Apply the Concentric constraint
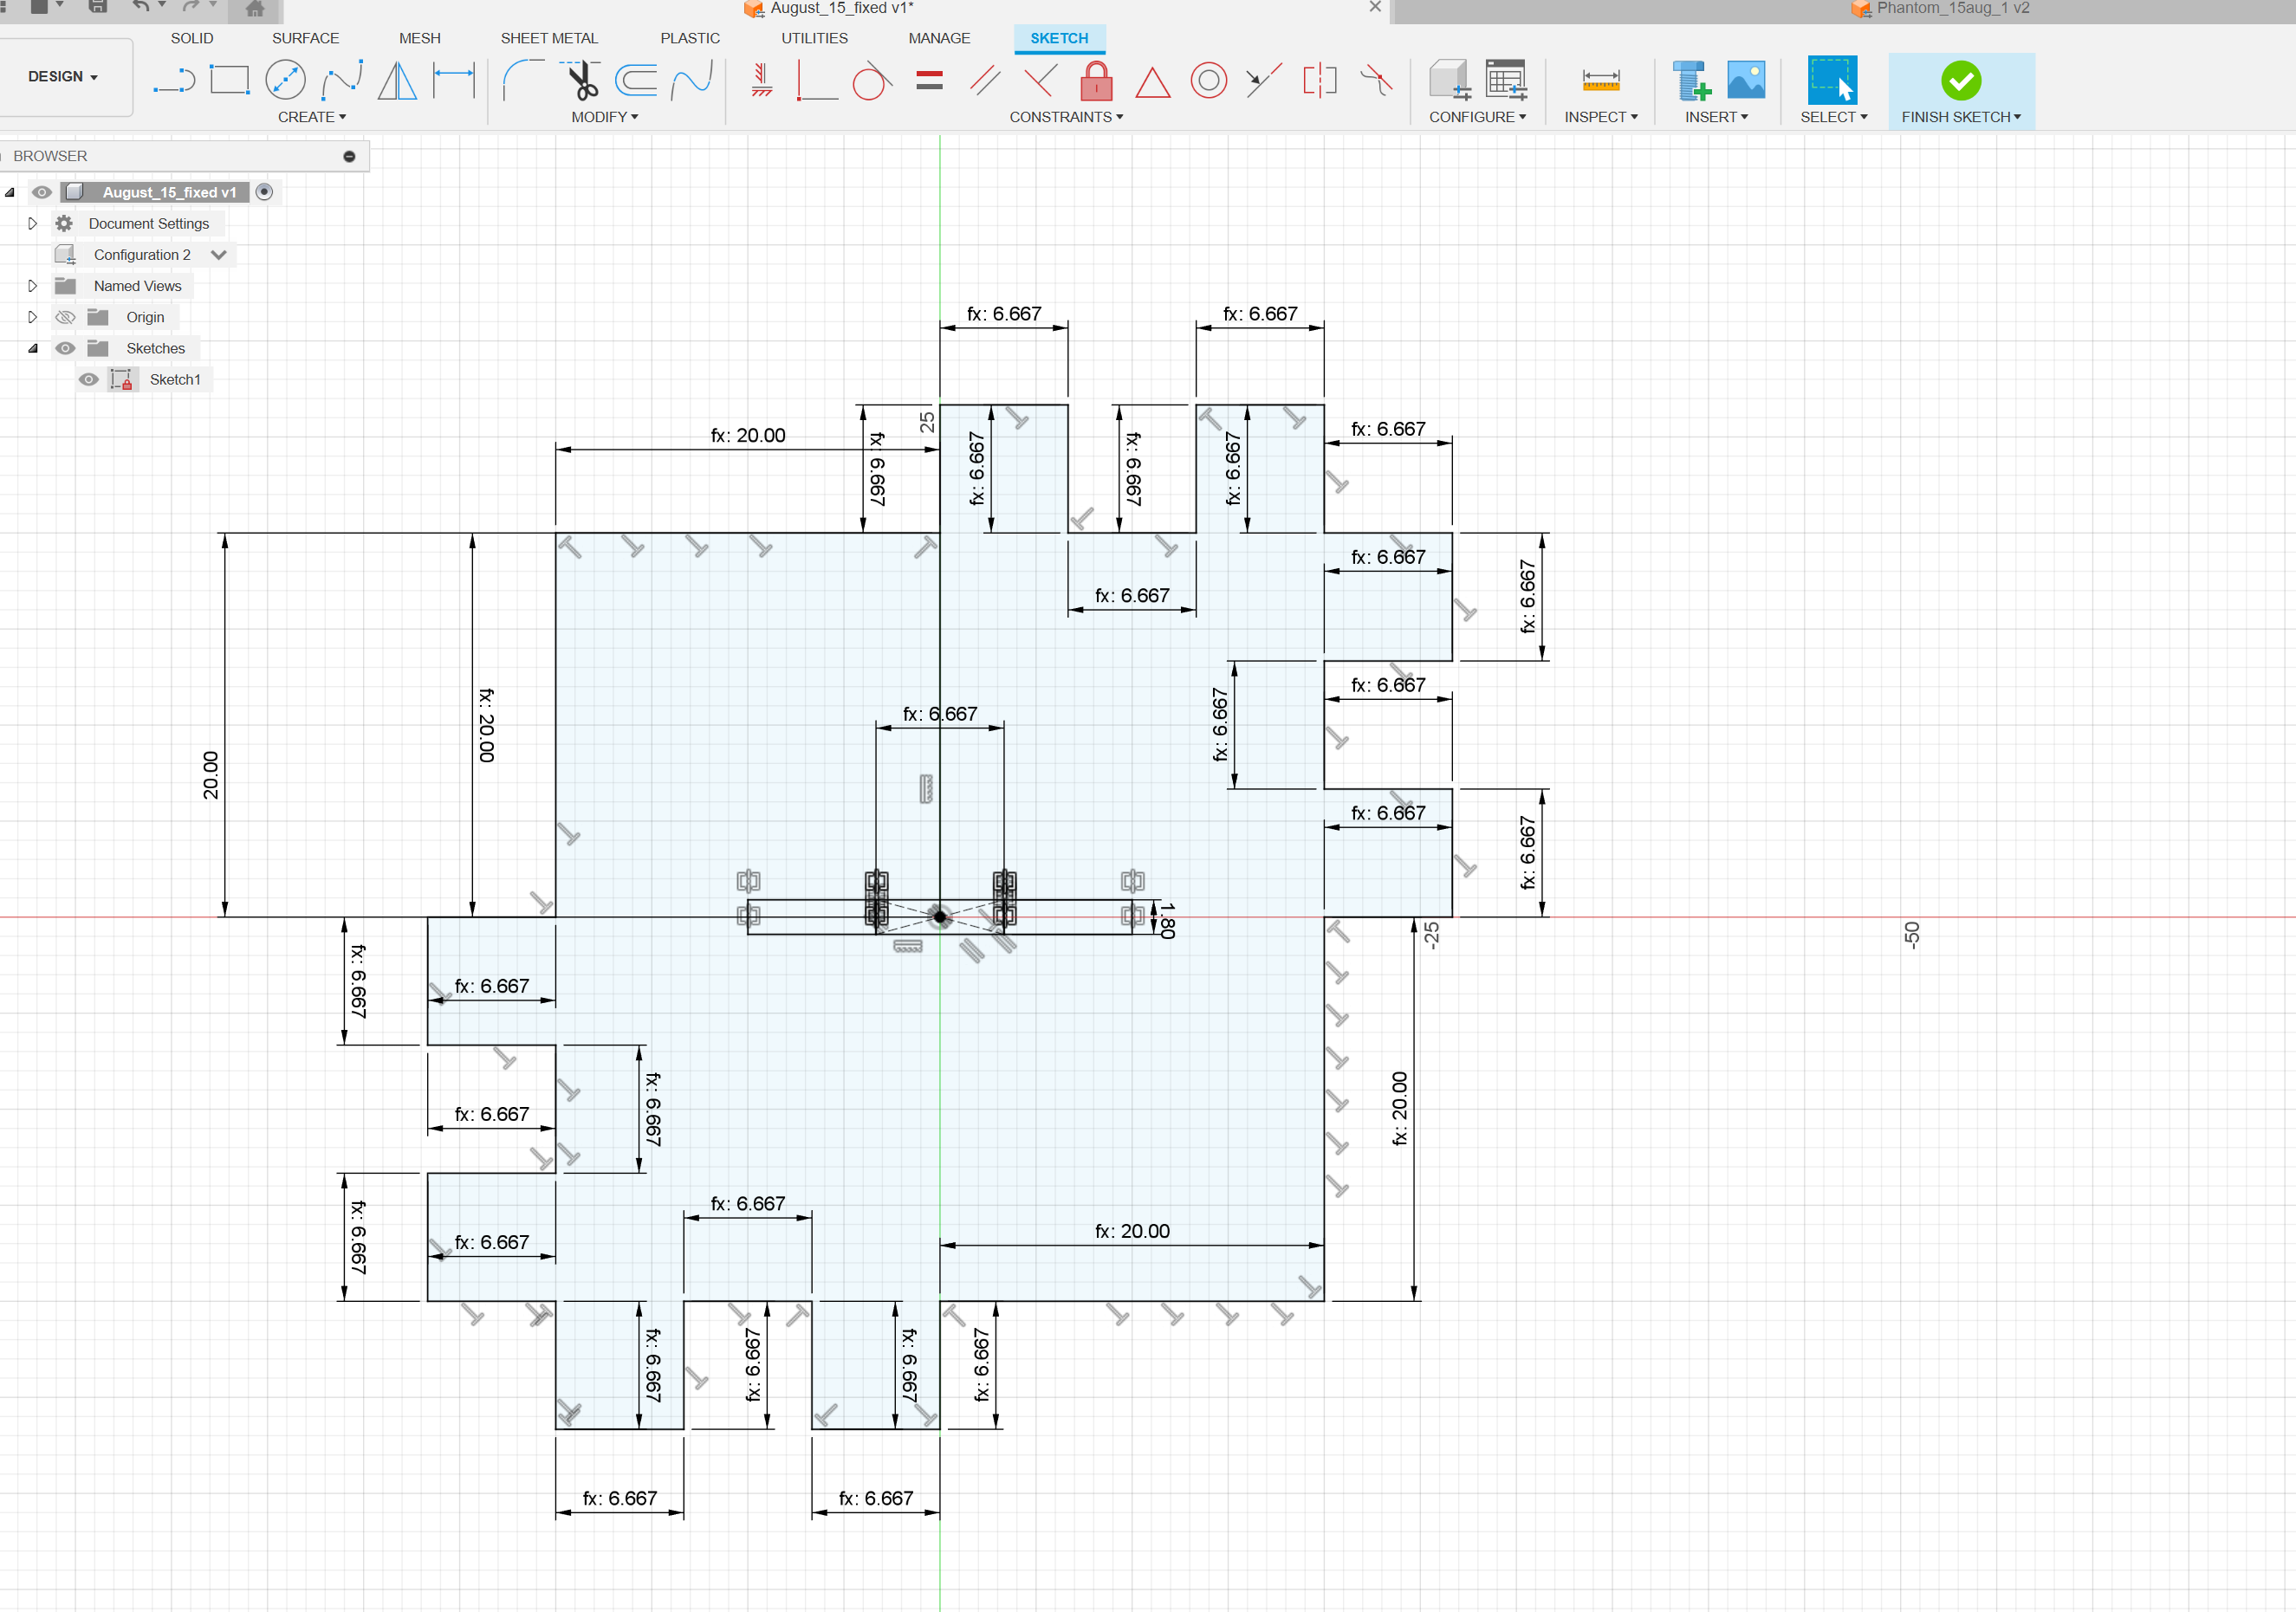Viewport: 2296px width, 1612px height. (1208, 80)
